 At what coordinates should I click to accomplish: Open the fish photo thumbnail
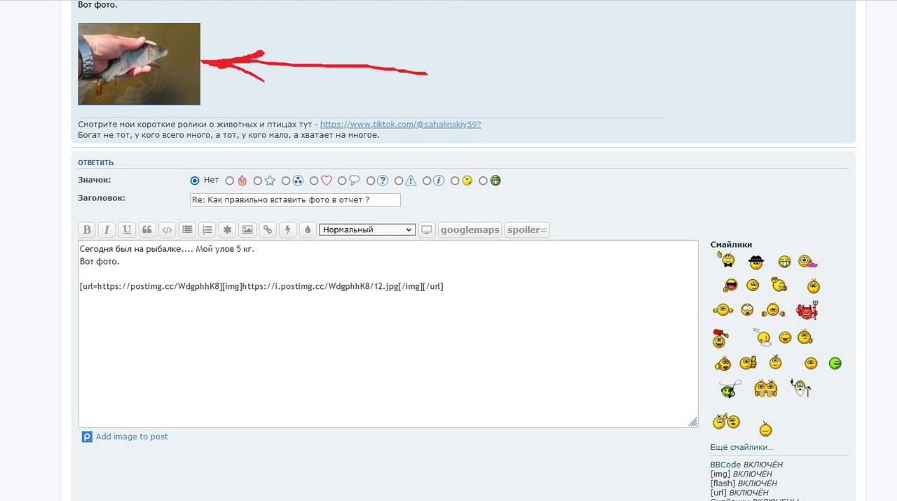click(x=139, y=64)
